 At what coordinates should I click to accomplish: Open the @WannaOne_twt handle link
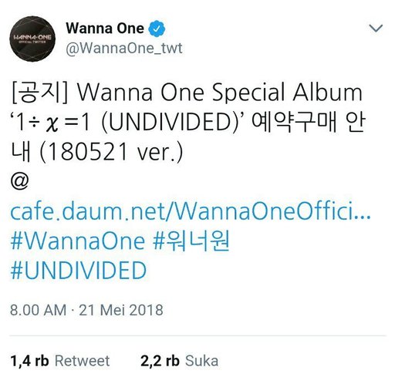click(x=124, y=48)
